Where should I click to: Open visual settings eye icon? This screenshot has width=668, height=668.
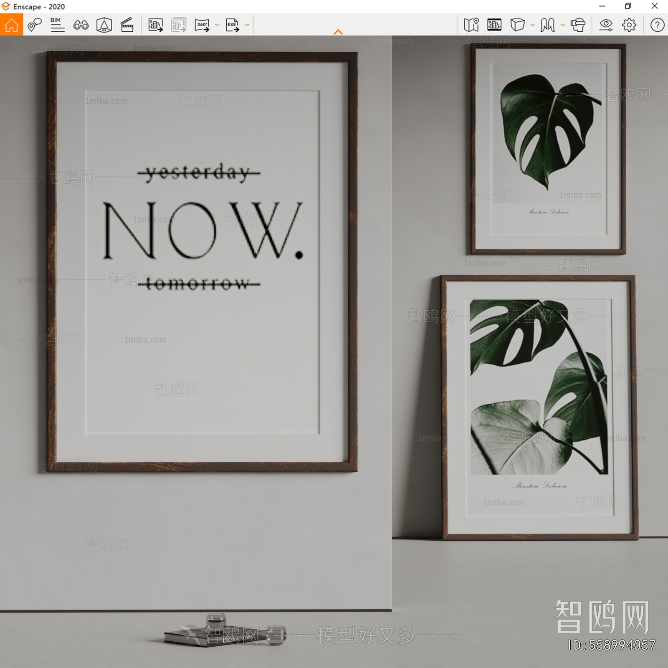(606, 25)
